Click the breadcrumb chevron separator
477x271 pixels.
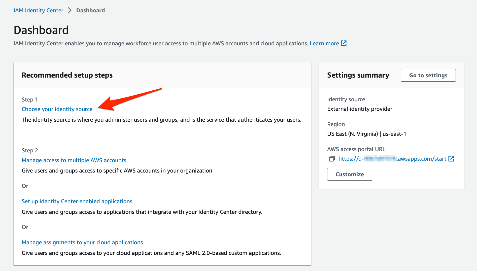click(x=70, y=10)
